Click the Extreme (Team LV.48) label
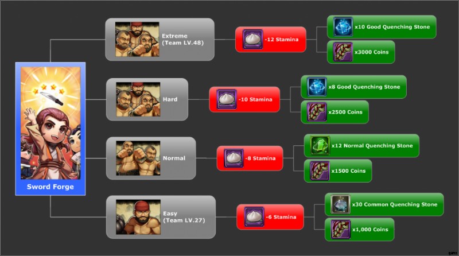Viewport: 459px width, 256px height. pos(182,39)
